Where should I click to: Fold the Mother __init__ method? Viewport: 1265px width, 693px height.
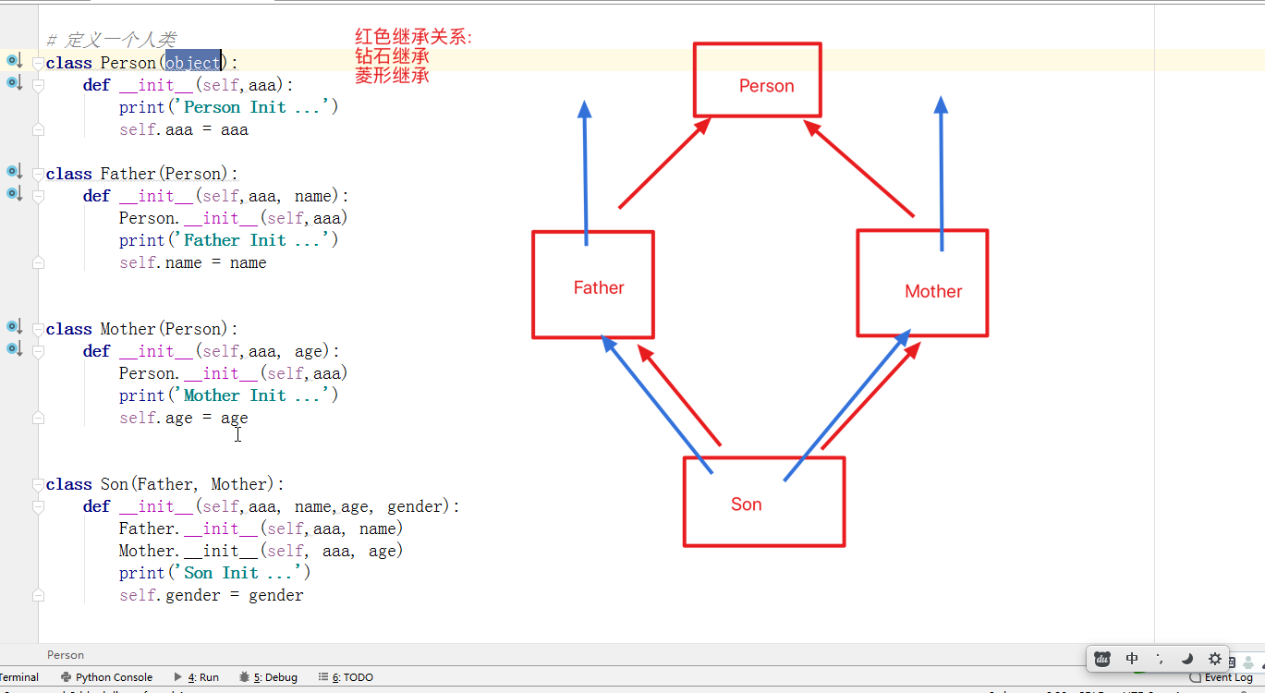38,351
